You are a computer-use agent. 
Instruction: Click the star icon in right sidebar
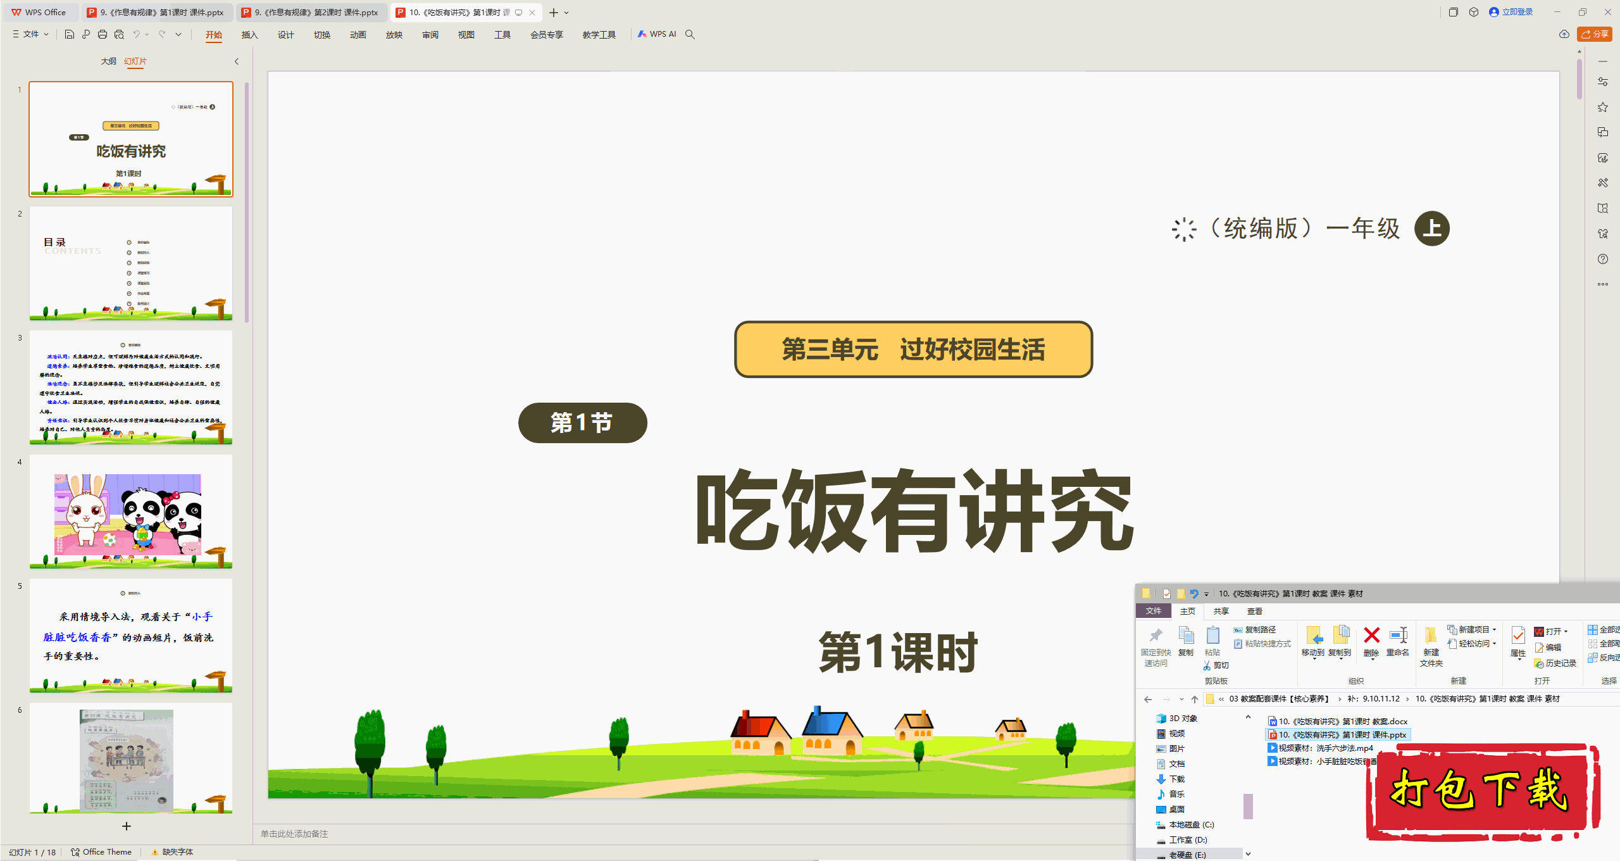(x=1603, y=107)
